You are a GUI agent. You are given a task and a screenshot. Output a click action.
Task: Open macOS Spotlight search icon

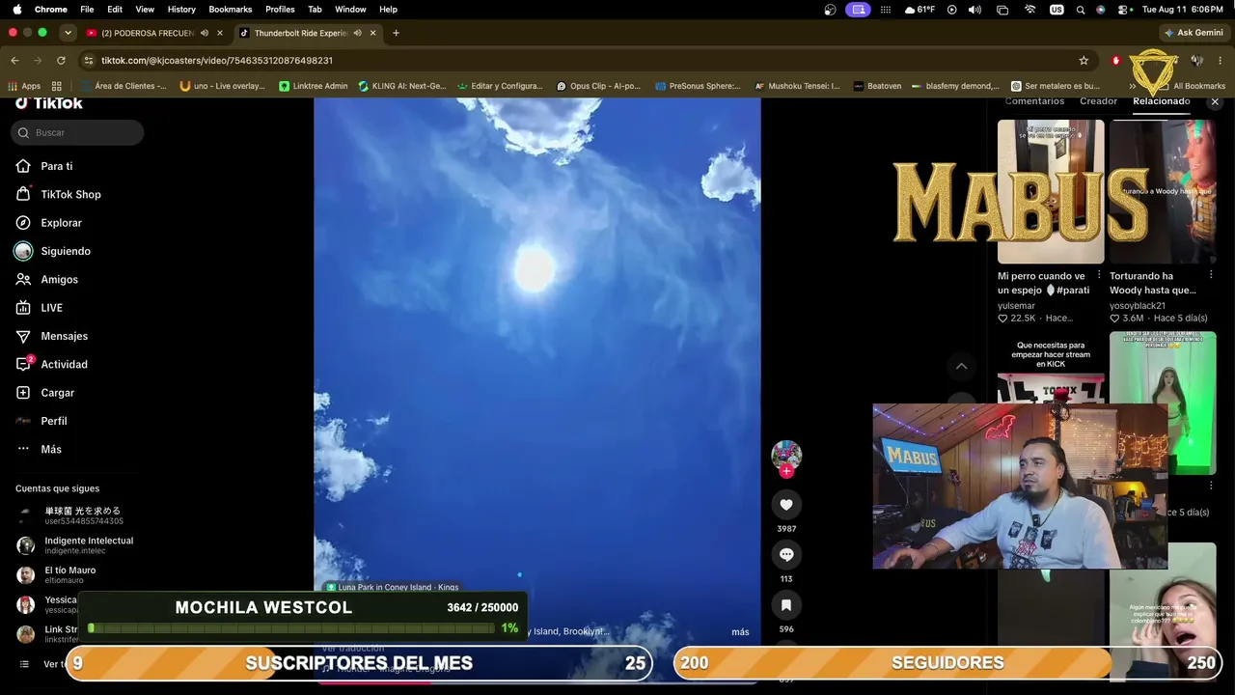coord(1081,9)
